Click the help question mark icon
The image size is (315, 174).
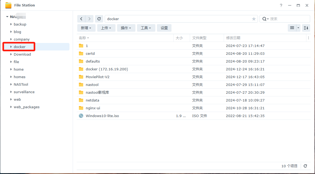(x=281, y=5)
